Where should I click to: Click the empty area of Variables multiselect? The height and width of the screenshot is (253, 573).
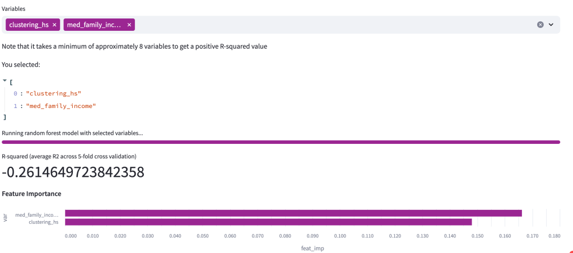coord(336,25)
